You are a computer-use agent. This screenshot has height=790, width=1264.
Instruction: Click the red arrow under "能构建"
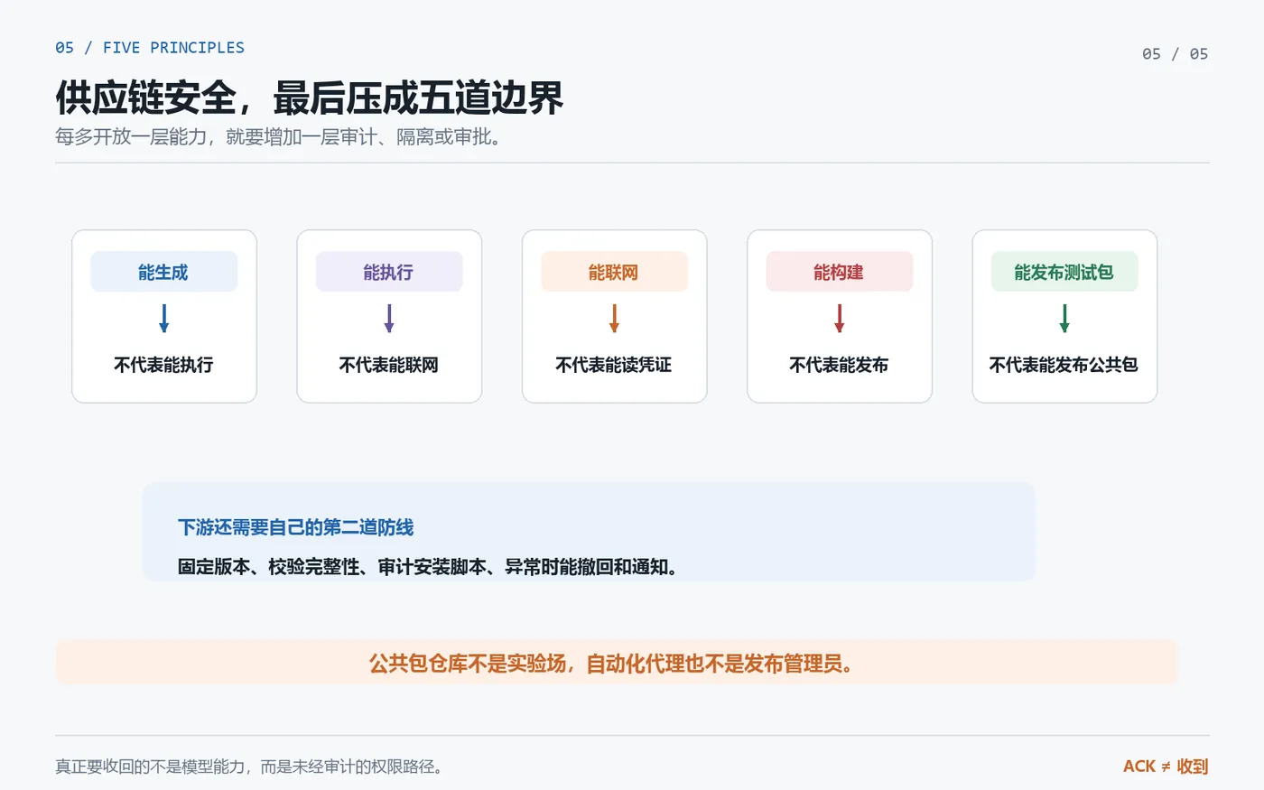point(840,318)
